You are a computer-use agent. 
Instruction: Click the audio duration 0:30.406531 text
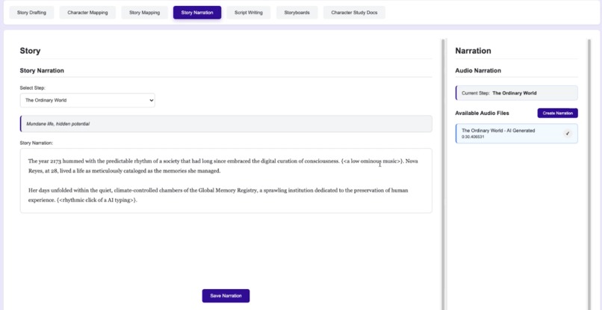tap(473, 137)
